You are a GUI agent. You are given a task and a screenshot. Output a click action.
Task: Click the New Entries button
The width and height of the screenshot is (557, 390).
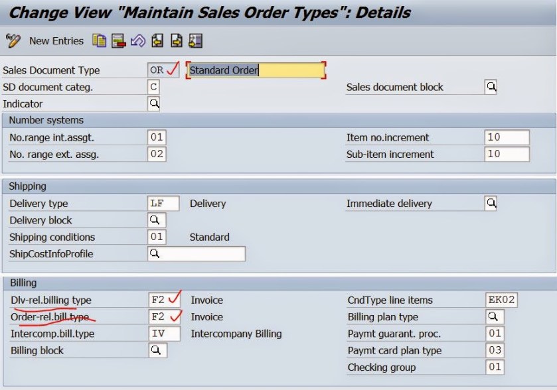coord(56,41)
